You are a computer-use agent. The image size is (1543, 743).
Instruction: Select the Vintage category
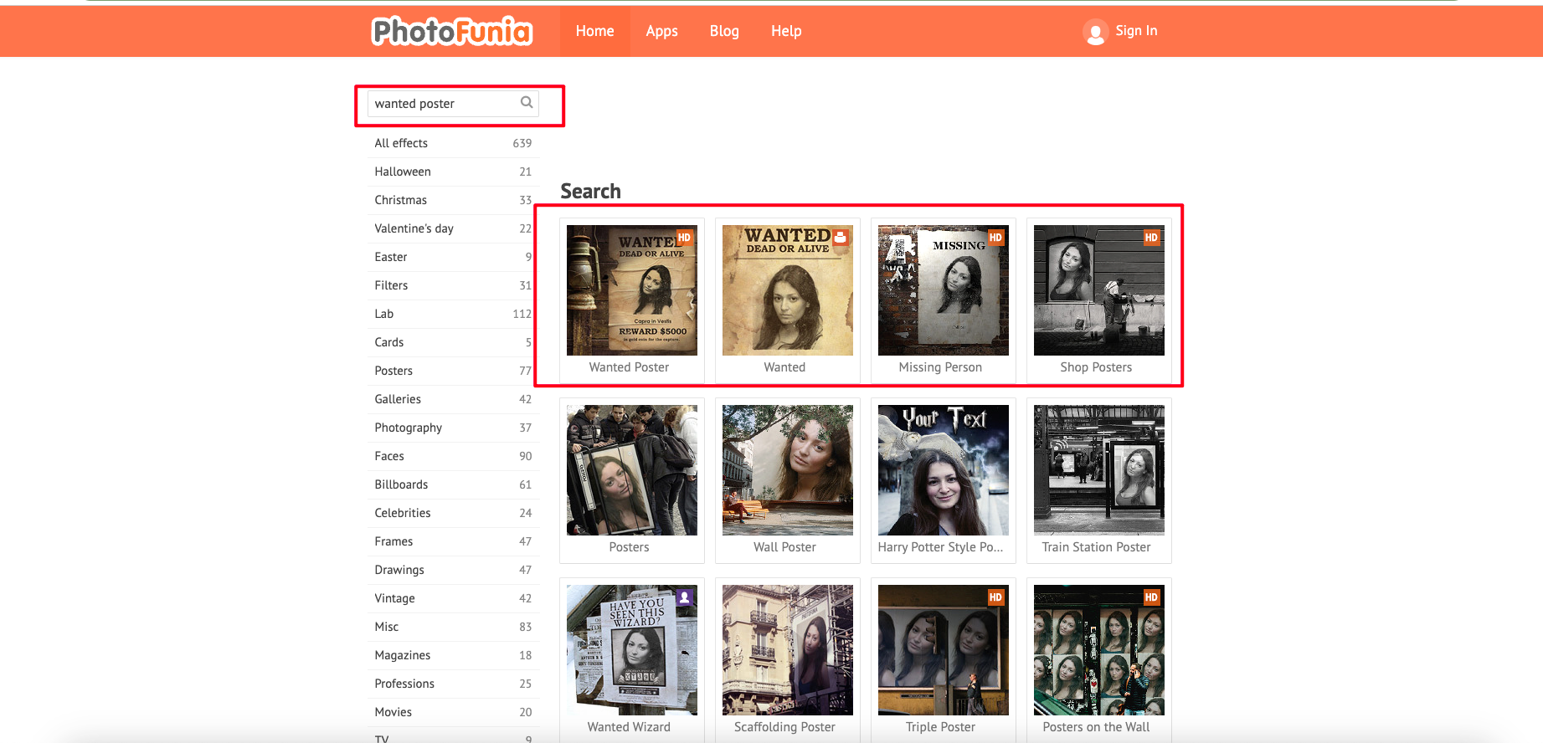(x=453, y=598)
